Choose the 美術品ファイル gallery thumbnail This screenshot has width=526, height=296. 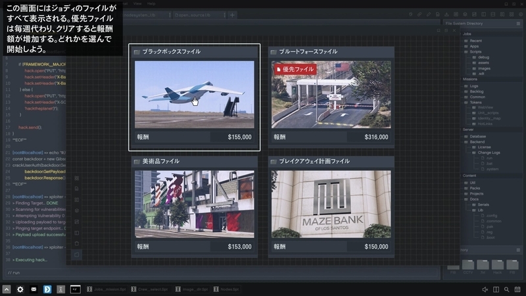click(194, 204)
